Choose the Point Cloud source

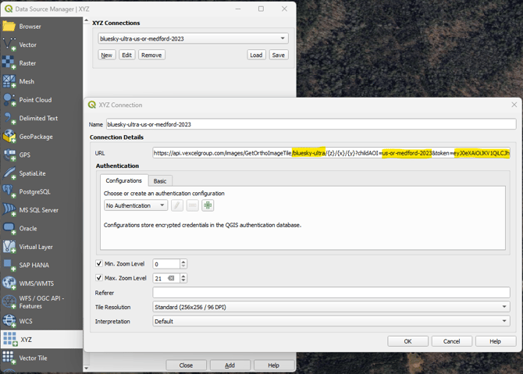pos(41,100)
